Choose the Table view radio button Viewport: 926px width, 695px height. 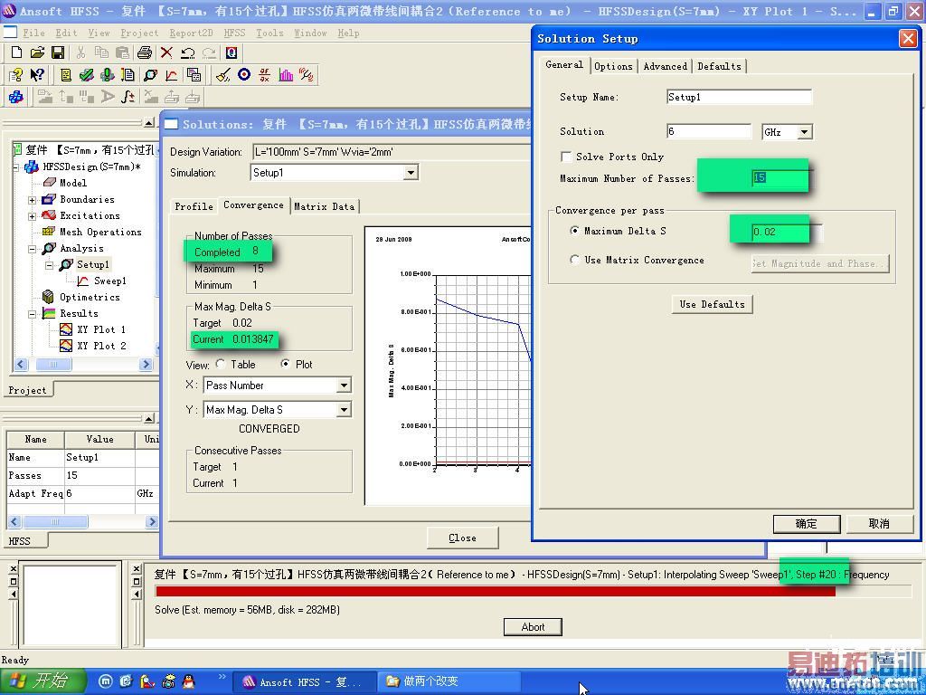(x=221, y=364)
